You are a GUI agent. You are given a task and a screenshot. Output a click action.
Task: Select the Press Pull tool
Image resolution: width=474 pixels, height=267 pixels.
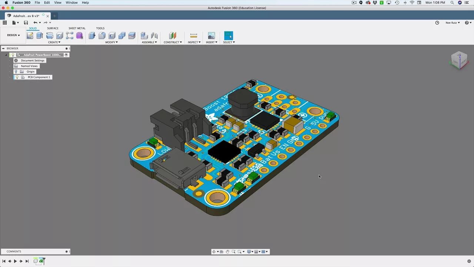(x=92, y=36)
